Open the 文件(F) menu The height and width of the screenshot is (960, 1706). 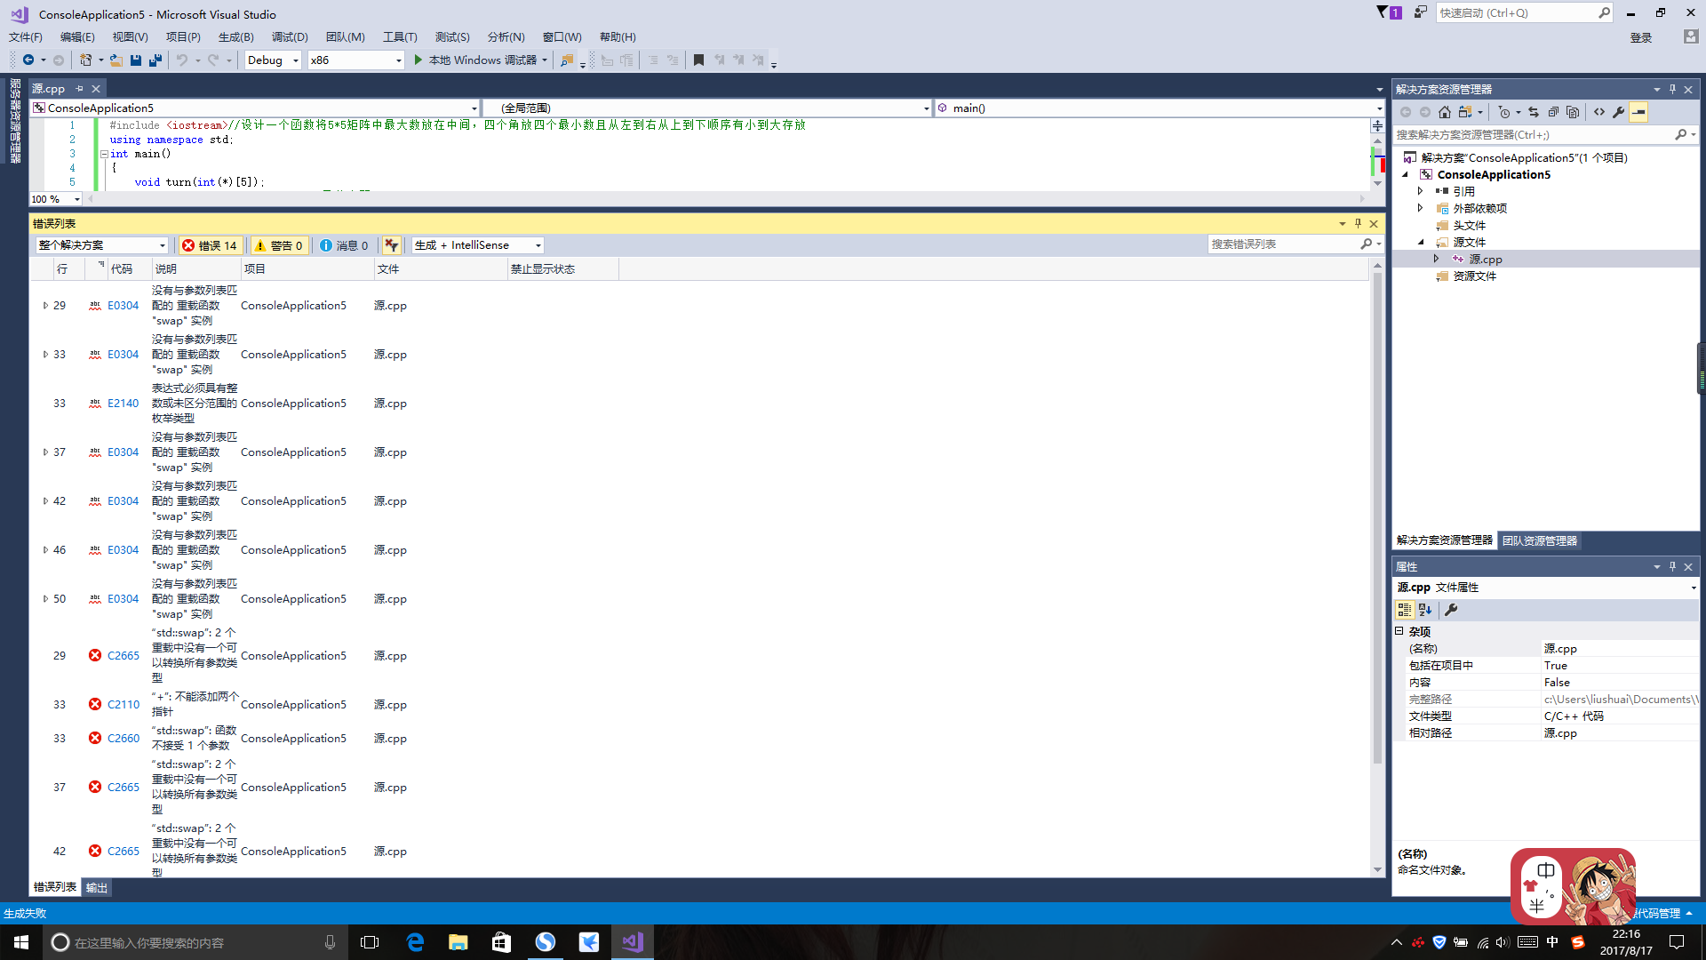(26, 37)
